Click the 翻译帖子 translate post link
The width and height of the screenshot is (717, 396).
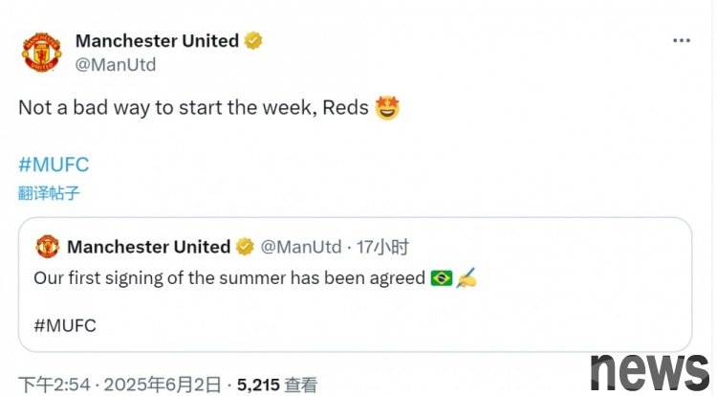click(x=49, y=193)
